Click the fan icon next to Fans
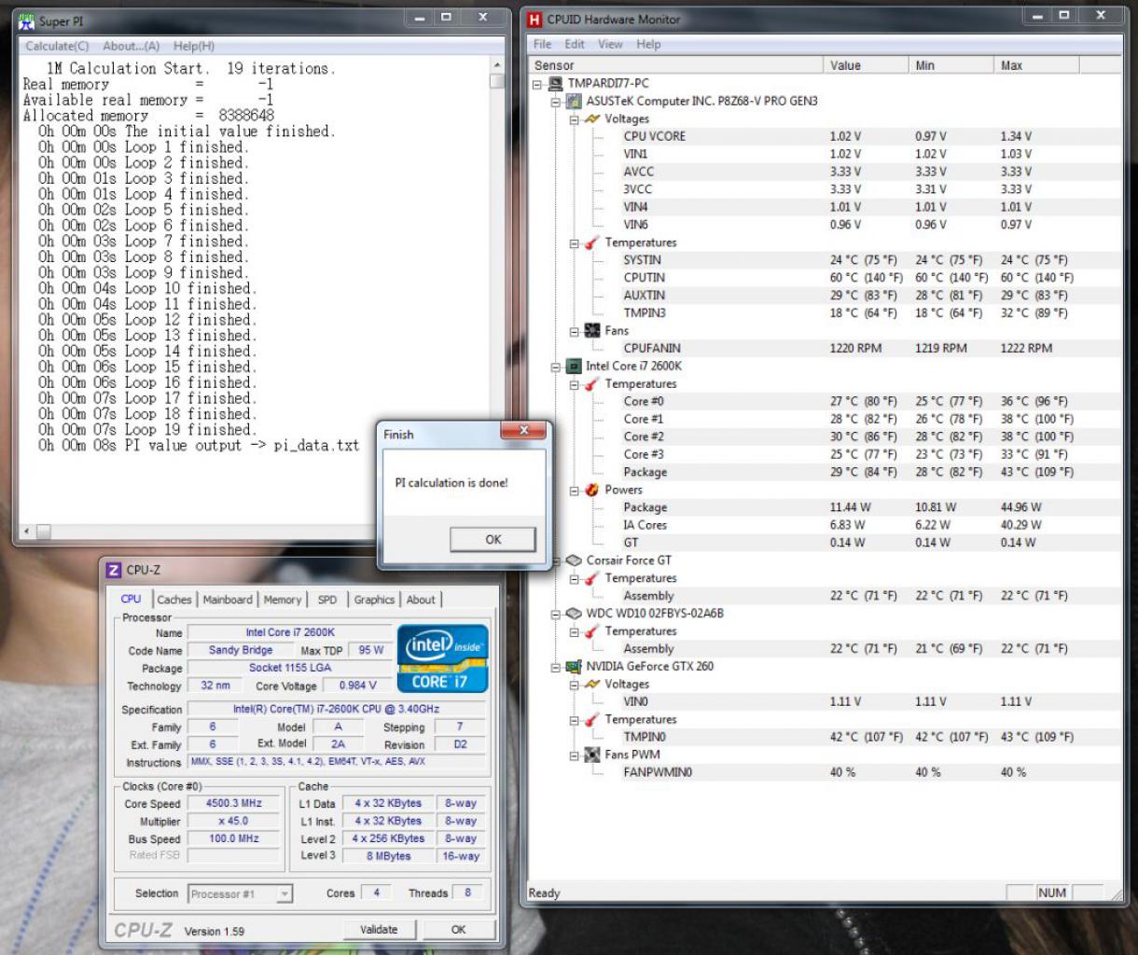Screen dimensions: 1138x955 [592, 330]
